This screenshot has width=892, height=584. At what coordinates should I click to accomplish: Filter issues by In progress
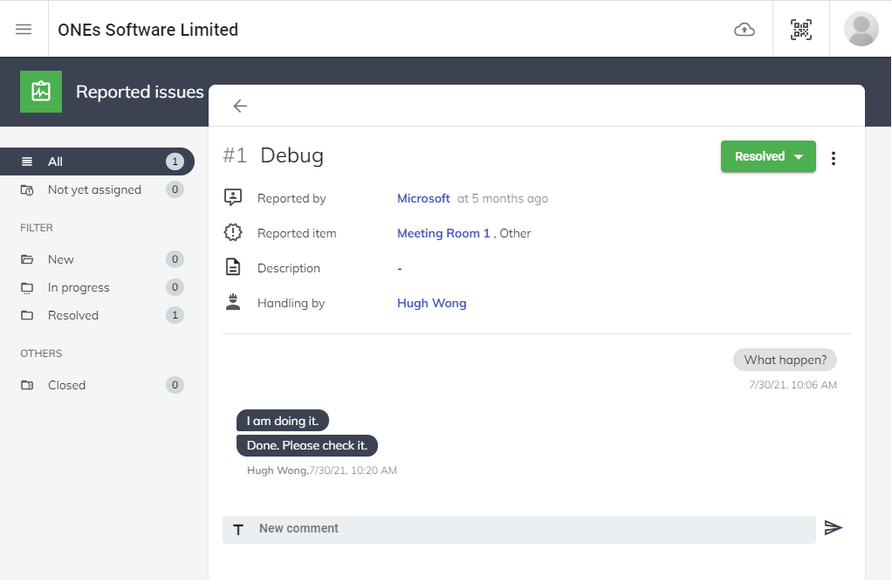point(79,287)
